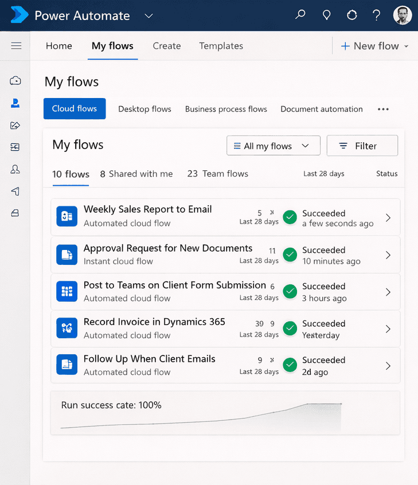
Task: Click the printer-like icon at sidebar bottom
Action: (x=15, y=213)
